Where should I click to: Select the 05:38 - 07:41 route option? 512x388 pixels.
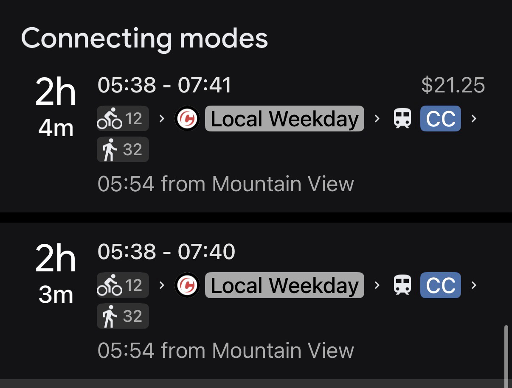pyautogui.click(x=165, y=85)
